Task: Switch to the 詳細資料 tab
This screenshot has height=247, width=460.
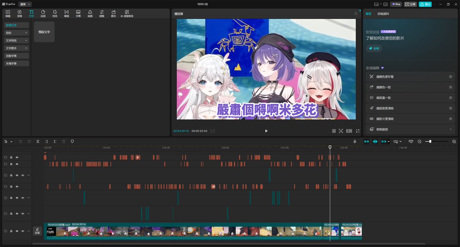Action: click(x=383, y=14)
